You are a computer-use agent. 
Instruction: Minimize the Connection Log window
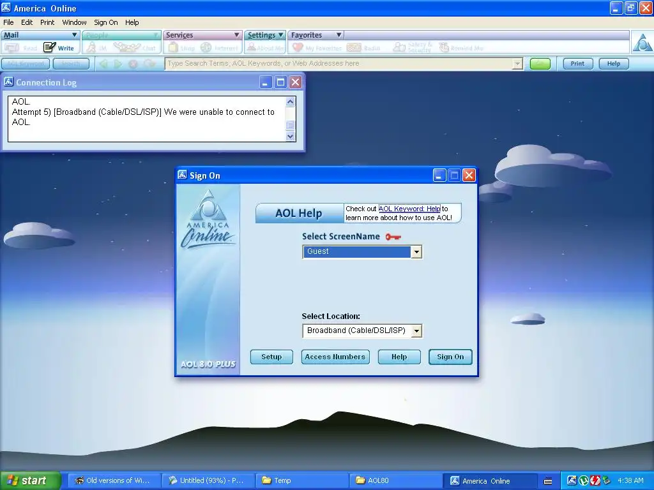(266, 82)
